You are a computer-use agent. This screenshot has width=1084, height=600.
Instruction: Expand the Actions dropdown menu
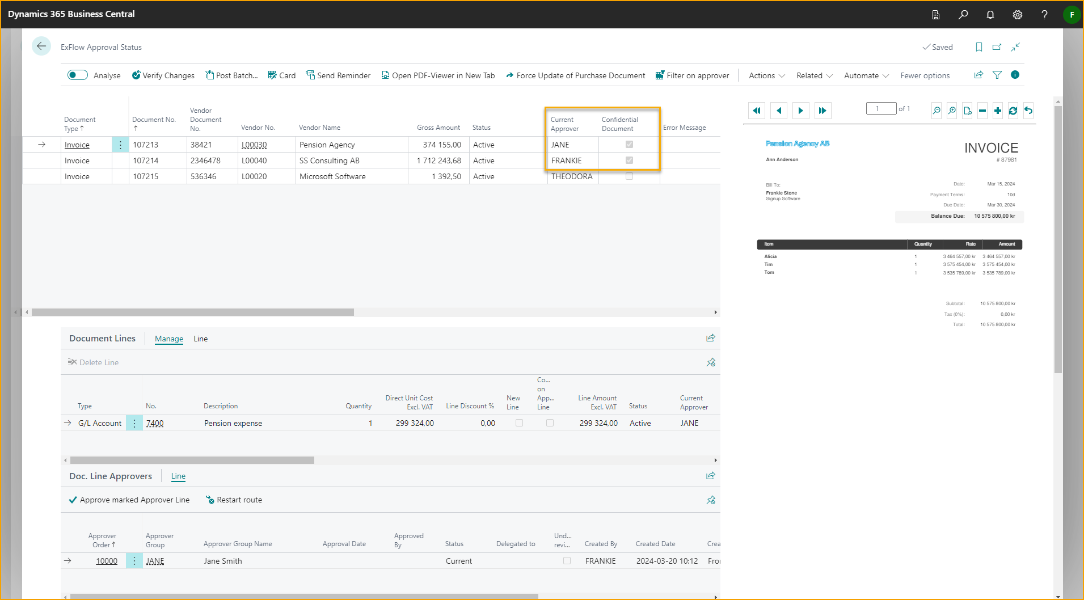click(766, 75)
